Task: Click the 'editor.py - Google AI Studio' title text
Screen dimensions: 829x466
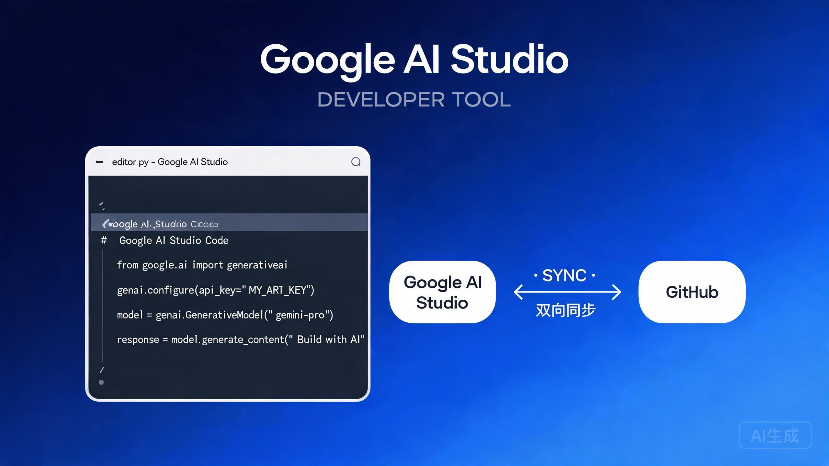Action: click(170, 162)
